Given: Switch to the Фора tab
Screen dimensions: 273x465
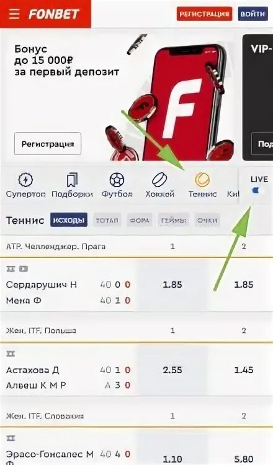Looking at the screenshot, I should tap(140, 220).
